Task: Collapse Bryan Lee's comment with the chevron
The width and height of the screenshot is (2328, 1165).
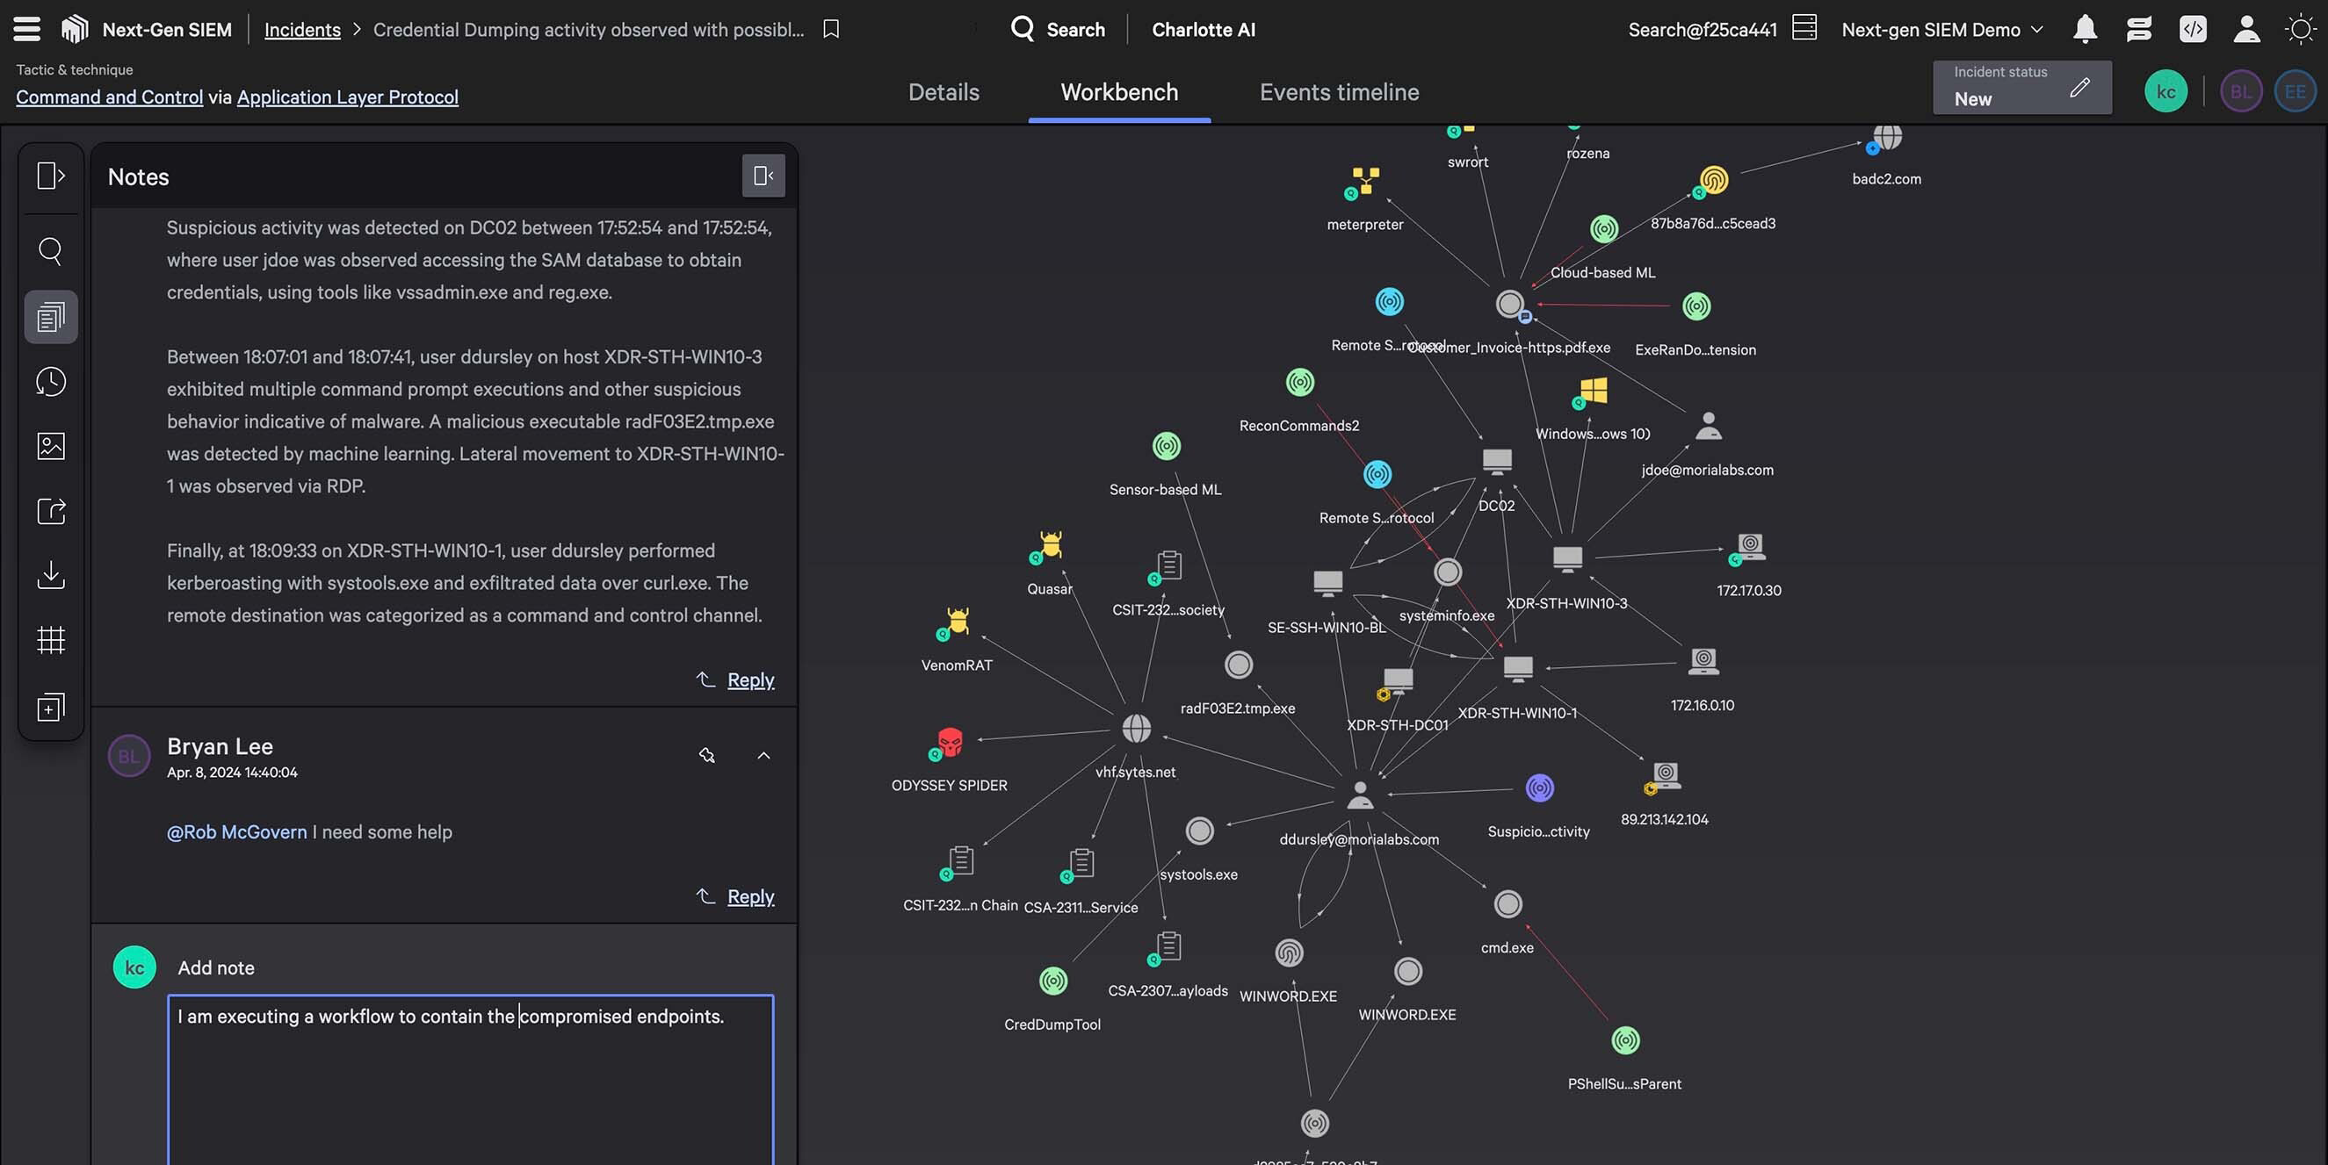Action: (764, 756)
